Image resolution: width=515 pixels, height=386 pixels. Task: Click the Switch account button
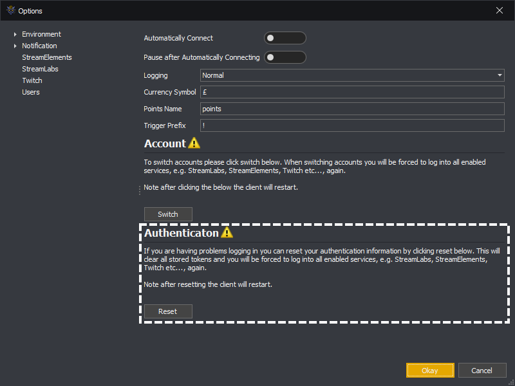click(x=168, y=214)
